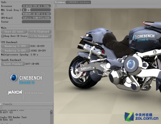The width and height of the screenshot is (161, 124).
Task: Click the Processor name field
Action: (x=36, y=6)
